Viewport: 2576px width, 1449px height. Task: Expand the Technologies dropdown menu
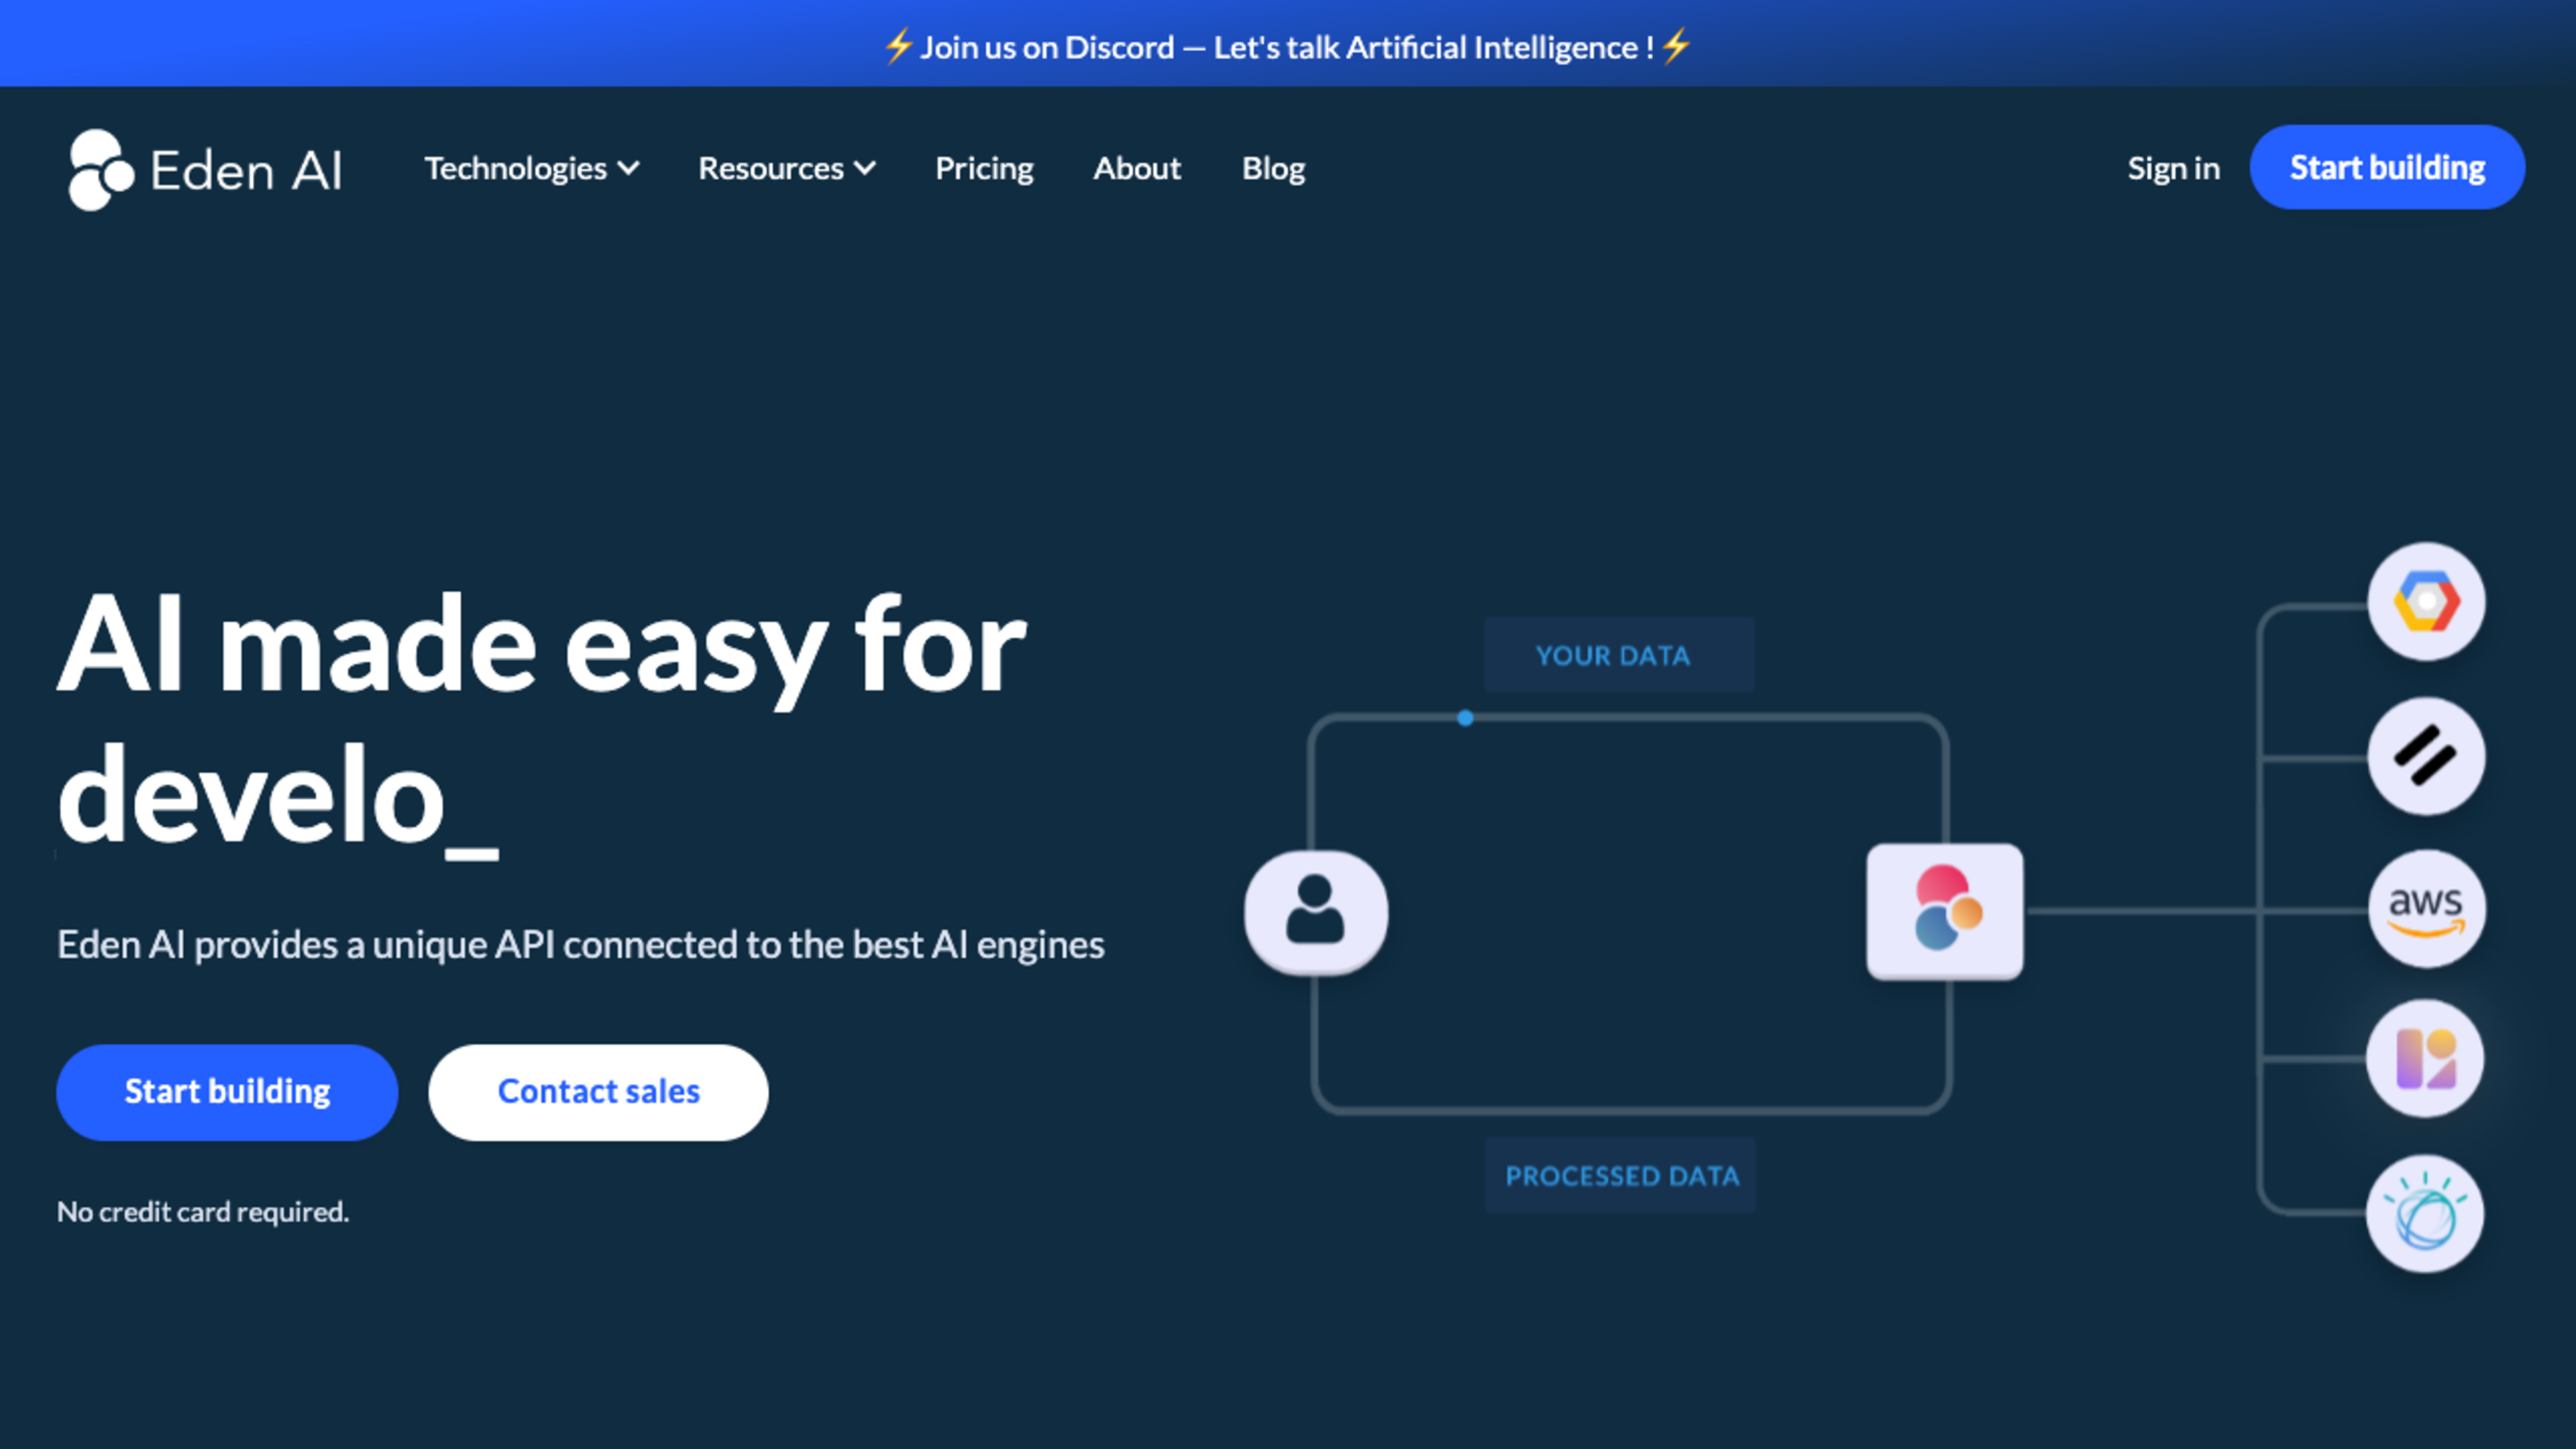tap(532, 168)
